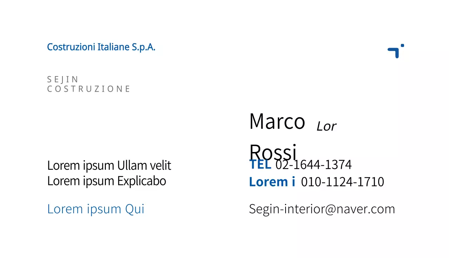The height and width of the screenshot is (258, 449).
Task: Click the bold blue Lorem i label
Action: tap(272, 182)
